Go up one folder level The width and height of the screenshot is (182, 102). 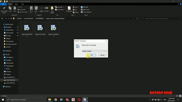point(11,18)
